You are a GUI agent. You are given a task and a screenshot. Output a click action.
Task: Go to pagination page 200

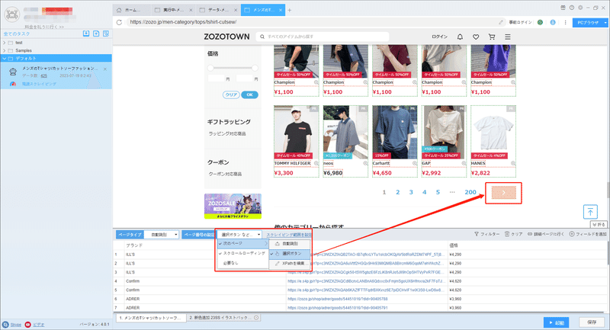point(470,192)
